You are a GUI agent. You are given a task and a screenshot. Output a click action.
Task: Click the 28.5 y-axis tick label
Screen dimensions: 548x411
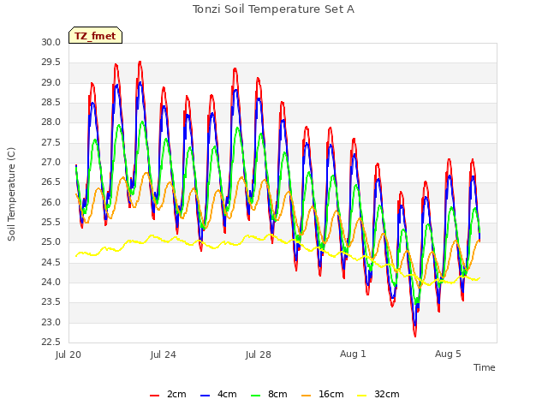pyautogui.click(x=51, y=103)
